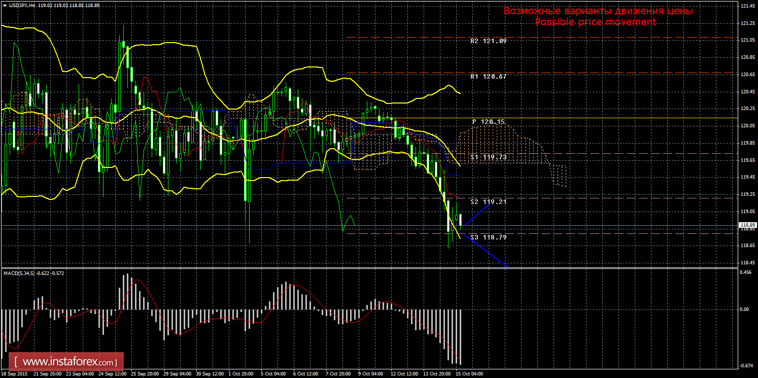Click the upward blue forecast arrow
The image size is (758, 378).
click(x=477, y=214)
